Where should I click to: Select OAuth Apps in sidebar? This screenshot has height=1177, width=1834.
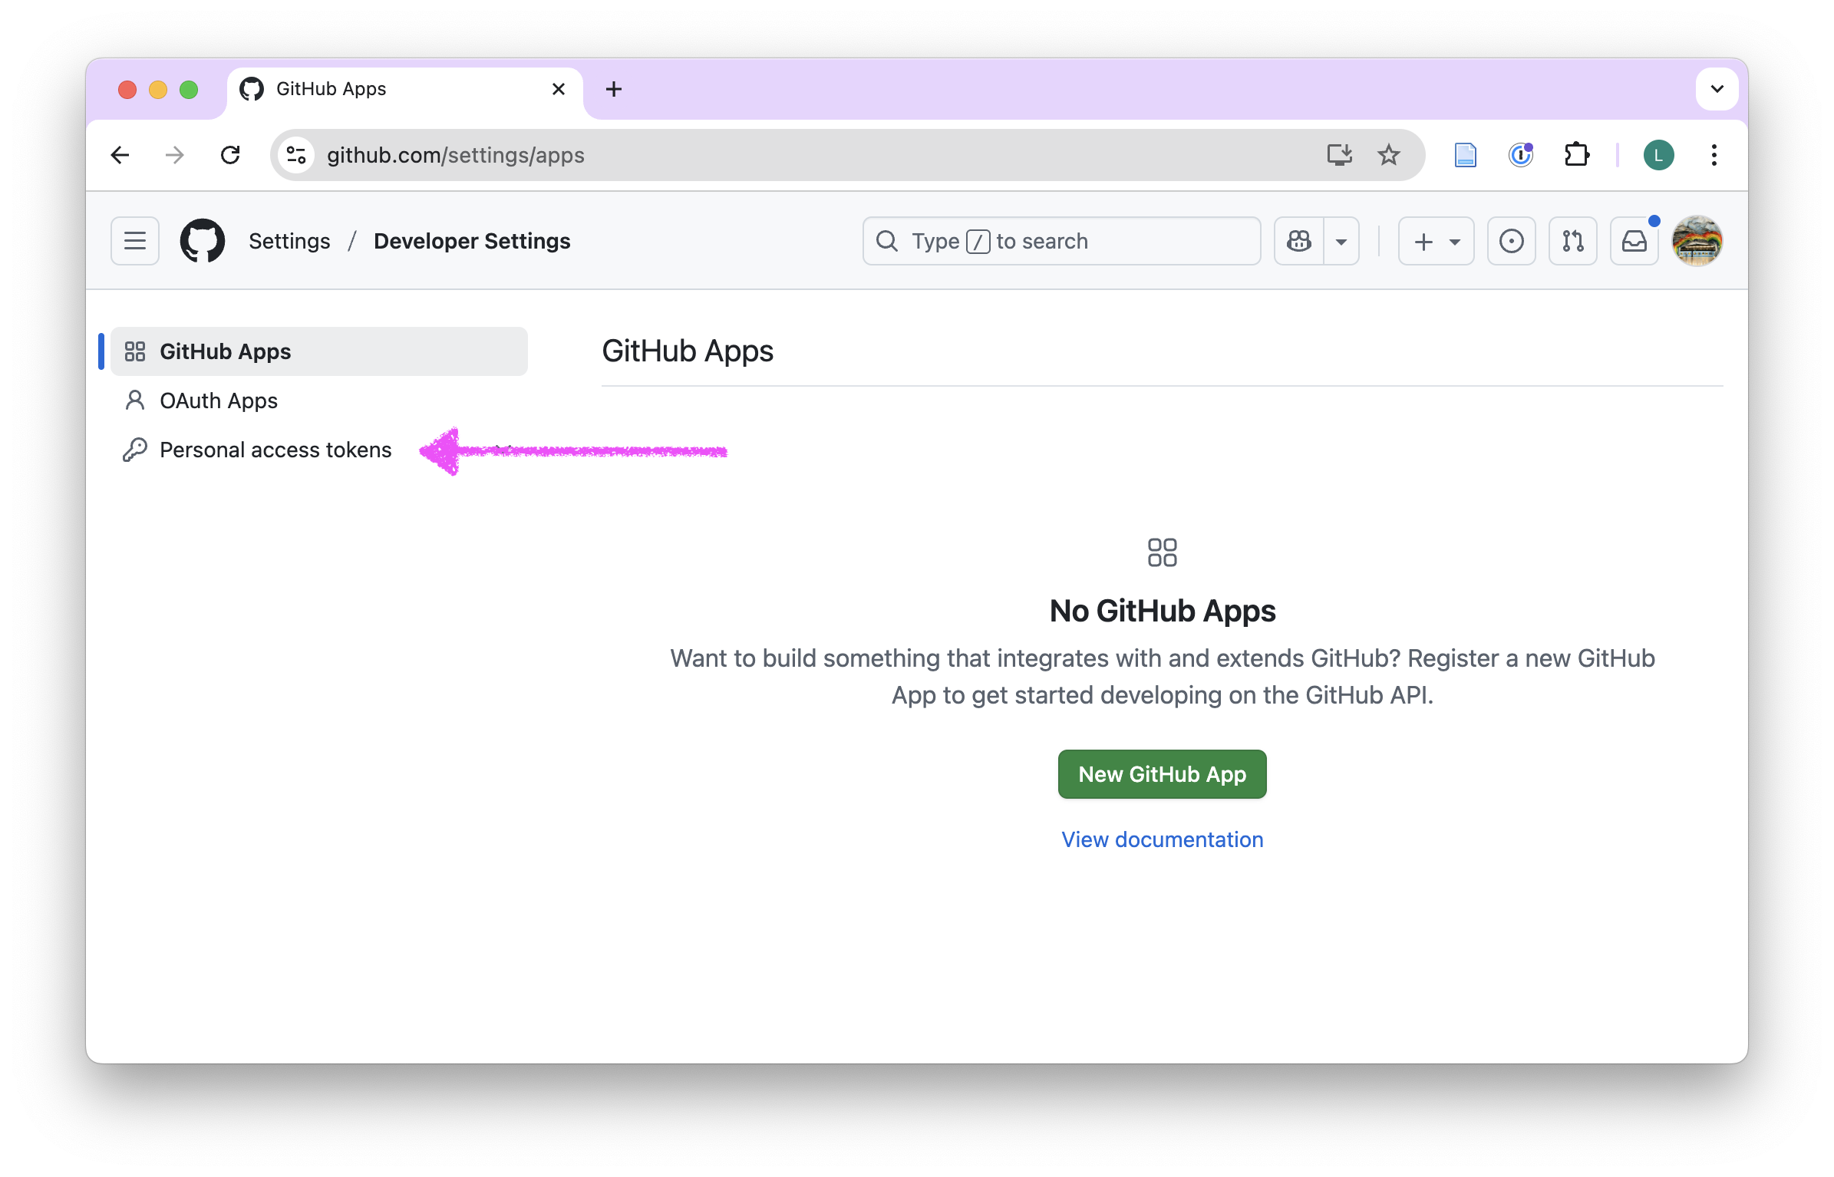coord(219,401)
